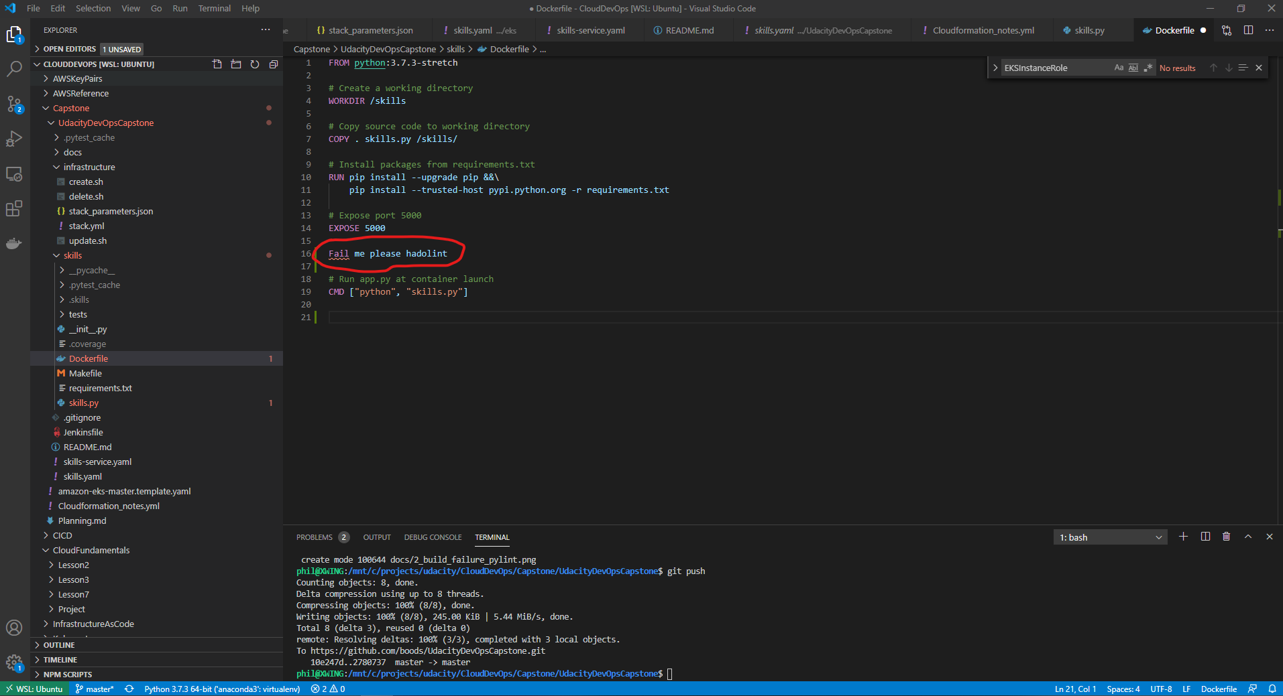
Task: Click Ln 21, Col 1 to go to line
Action: pos(1075,689)
